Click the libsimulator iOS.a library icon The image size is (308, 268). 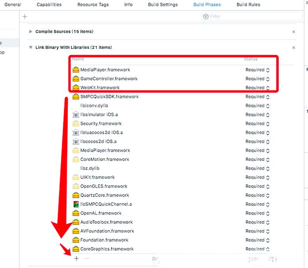tap(76, 115)
